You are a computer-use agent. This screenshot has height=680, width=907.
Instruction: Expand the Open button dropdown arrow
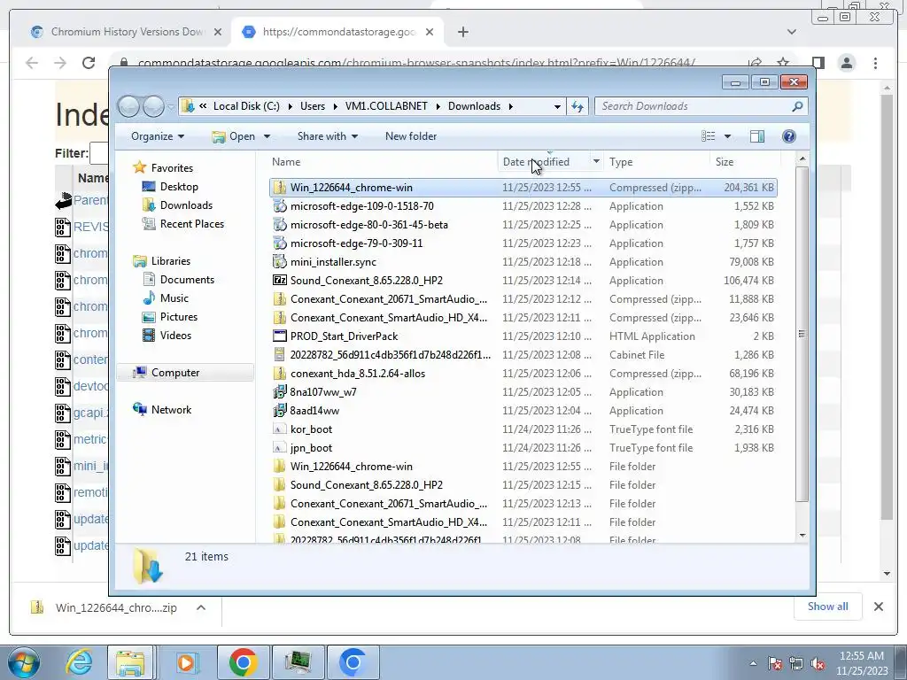click(x=267, y=136)
